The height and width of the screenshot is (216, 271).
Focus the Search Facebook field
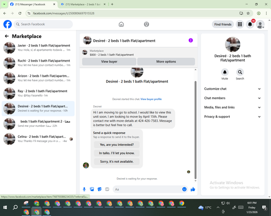point(43,24)
